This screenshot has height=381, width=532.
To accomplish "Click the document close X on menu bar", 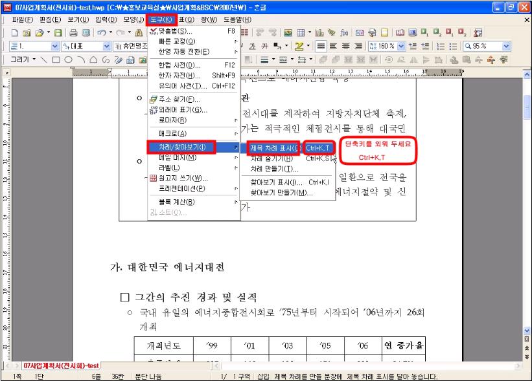I will click(x=527, y=20).
